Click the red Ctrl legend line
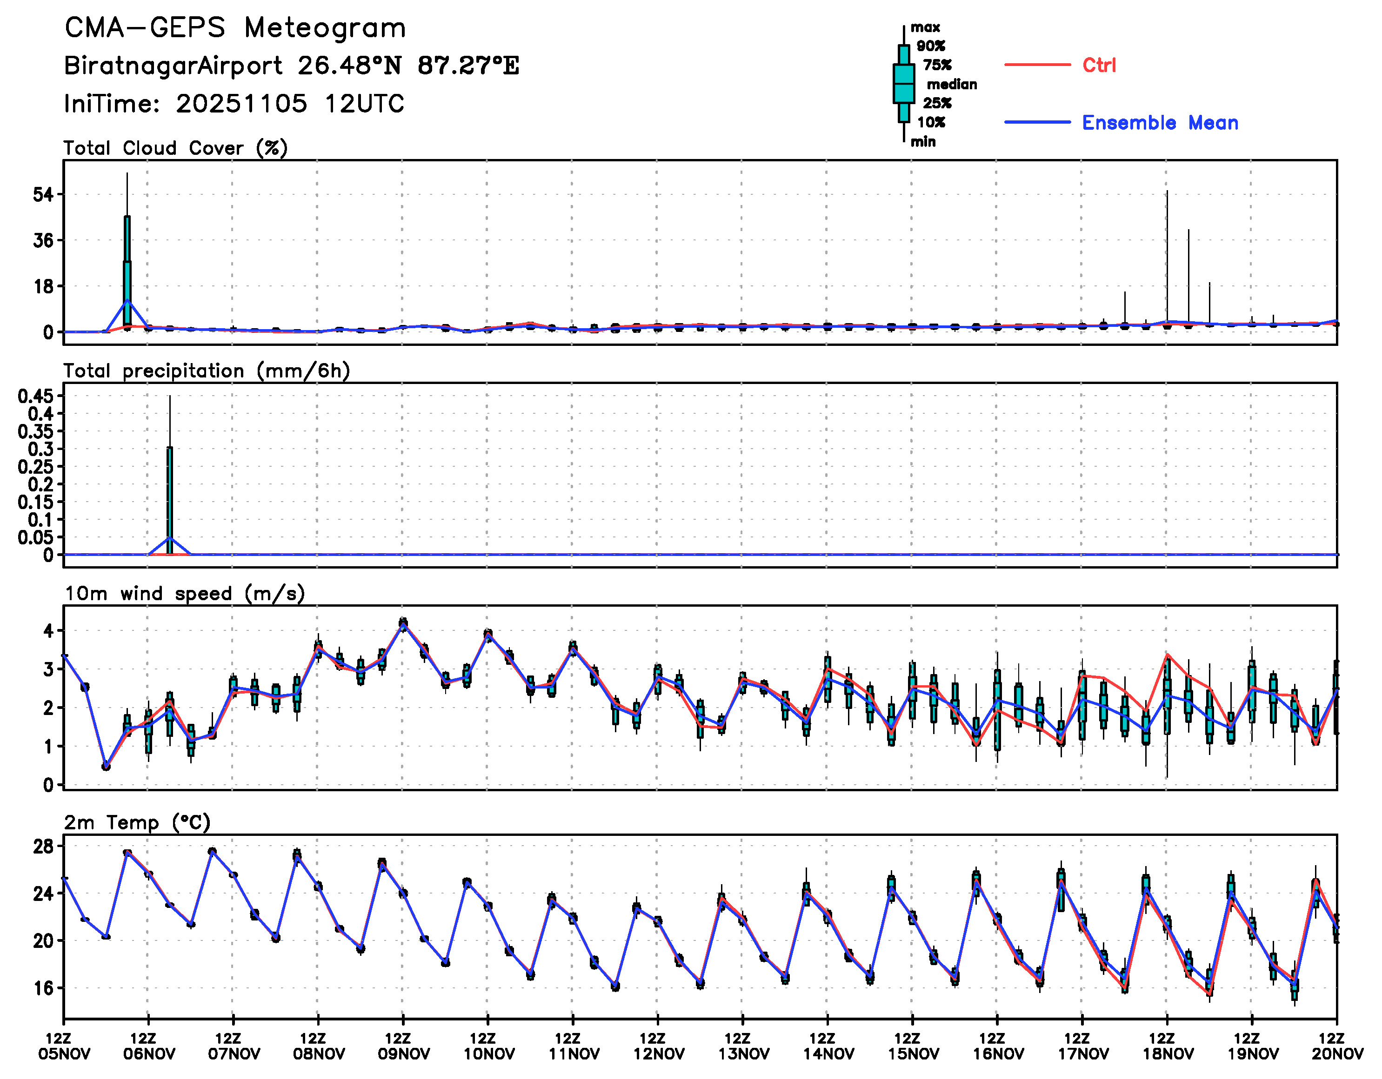This screenshot has width=1382, height=1079. tap(1037, 65)
